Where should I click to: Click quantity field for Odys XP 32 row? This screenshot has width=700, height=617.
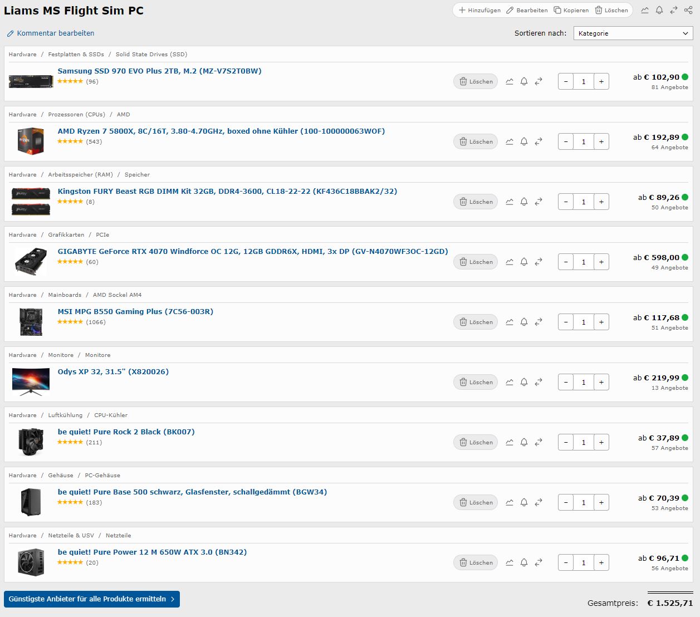point(584,382)
